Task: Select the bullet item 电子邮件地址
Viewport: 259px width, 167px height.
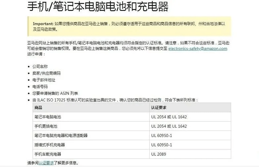Action: click(44, 80)
